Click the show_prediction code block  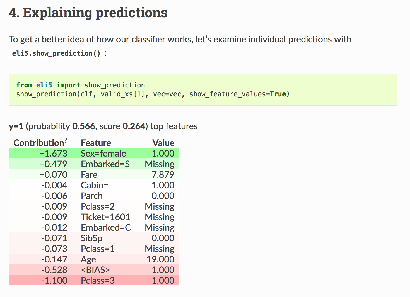point(203,90)
